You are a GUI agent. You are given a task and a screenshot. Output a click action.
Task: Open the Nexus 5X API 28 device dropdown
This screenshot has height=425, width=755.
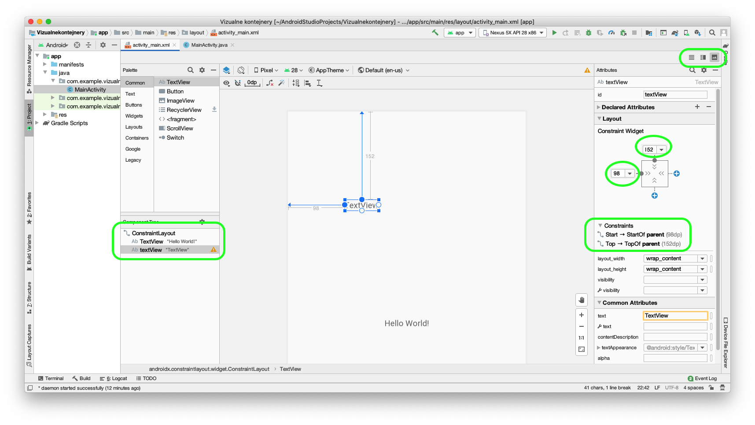[x=513, y=33]
